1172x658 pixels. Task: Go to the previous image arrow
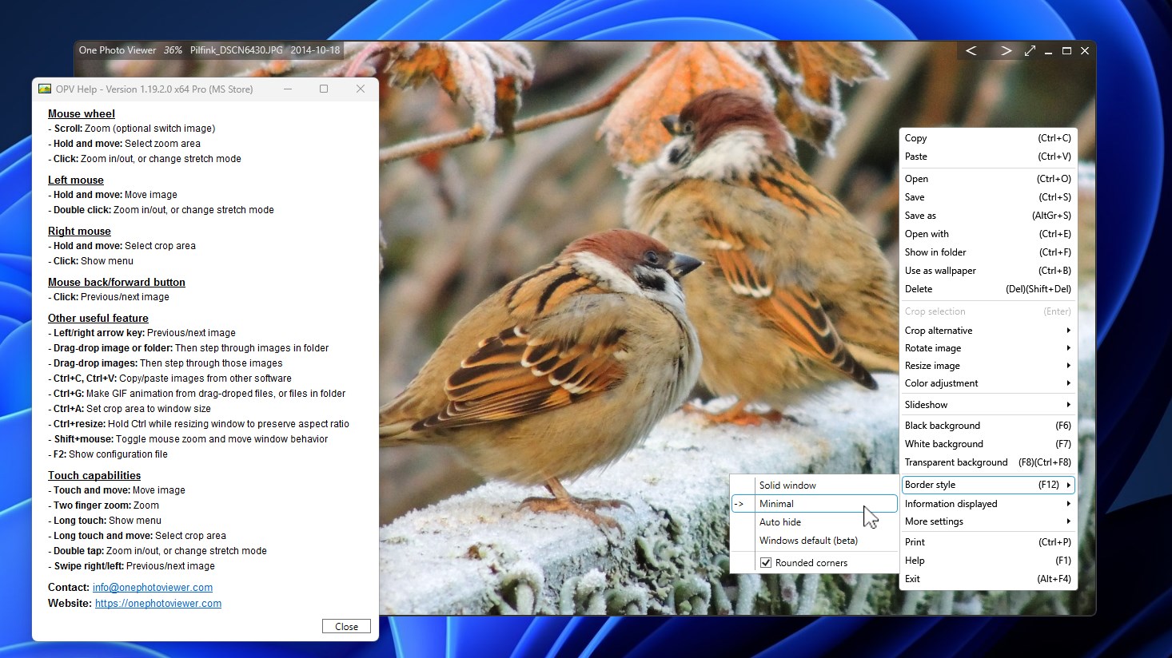tap(971, 50)
